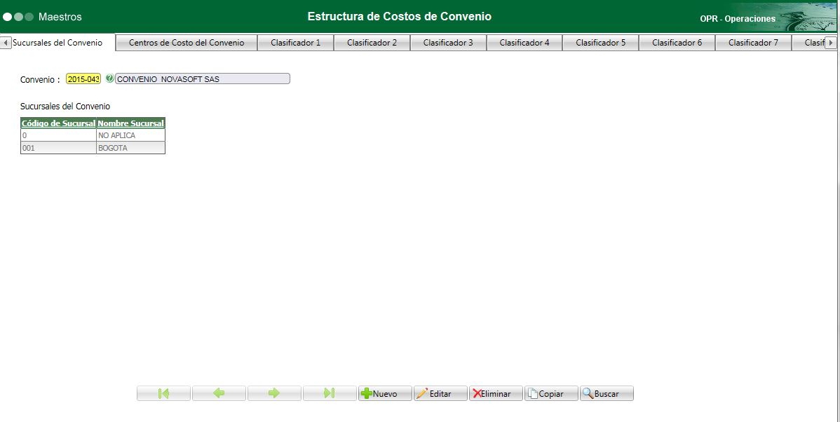Select the Clasificador 5 tab
840x422 pixels.
(x=600, y=42)
